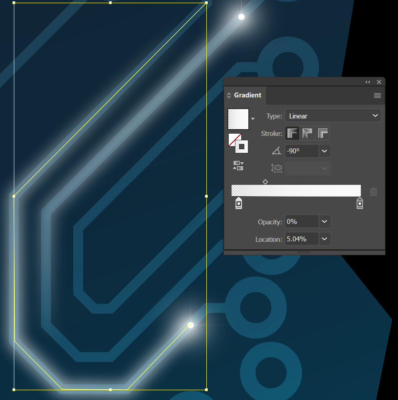This screenshot has width=398, height=400.
Task: Click bottom-center bounding box handle
Action: [x=110, y=390]
